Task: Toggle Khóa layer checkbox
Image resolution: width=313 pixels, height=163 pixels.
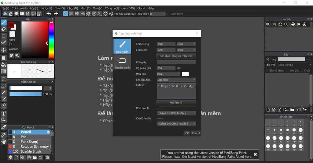Action: click(302, 70)
